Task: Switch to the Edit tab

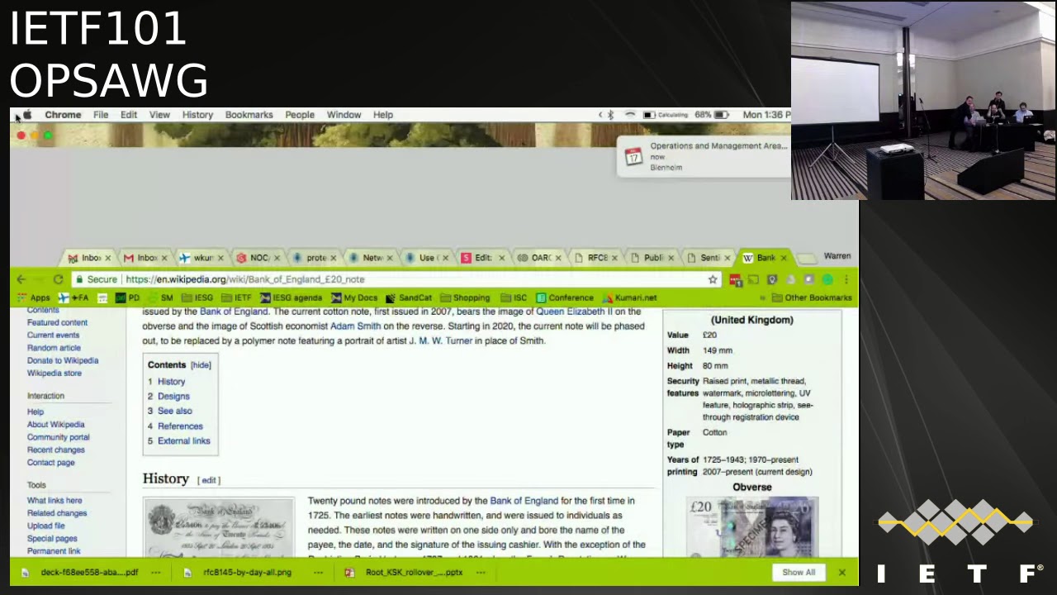Action: [482, 258]
